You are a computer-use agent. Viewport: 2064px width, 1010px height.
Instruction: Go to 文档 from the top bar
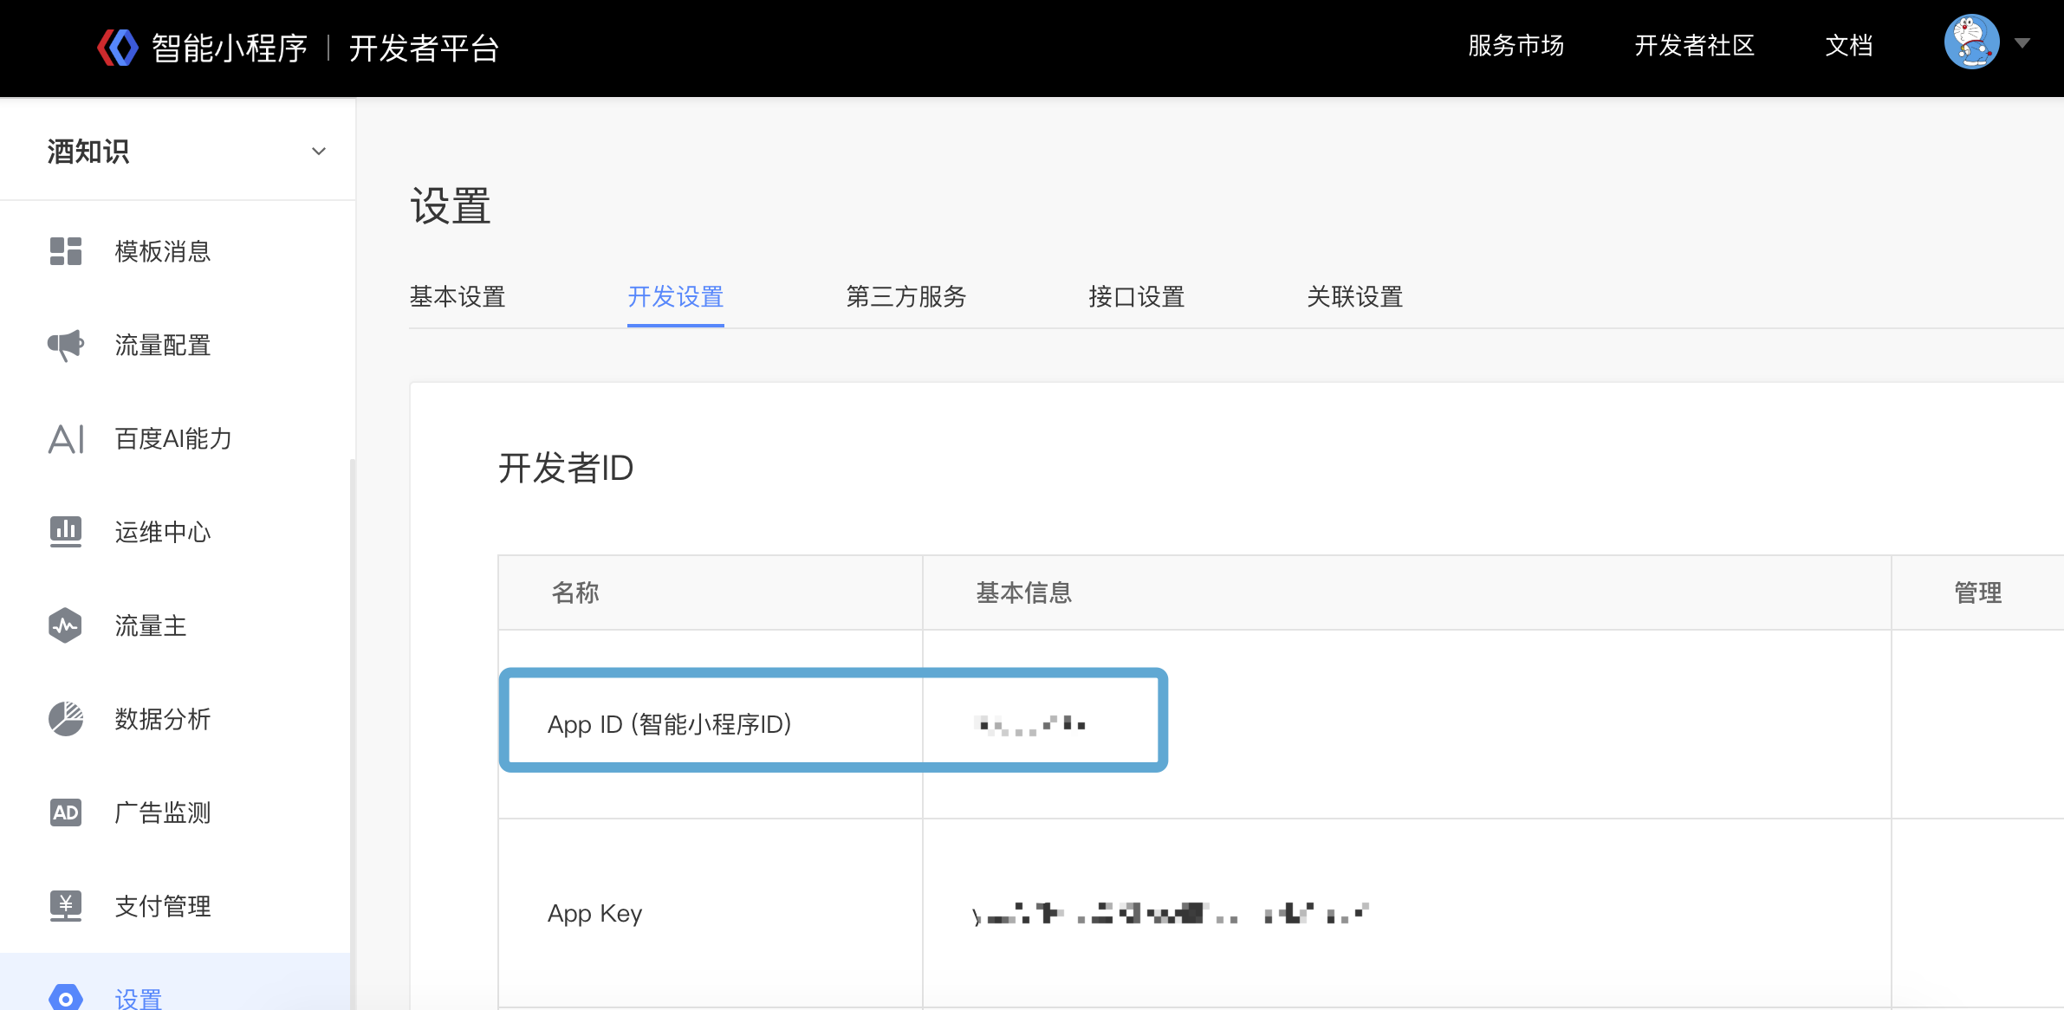1848,46
